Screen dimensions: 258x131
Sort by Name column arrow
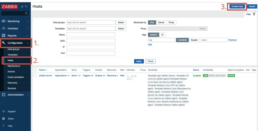46,70
